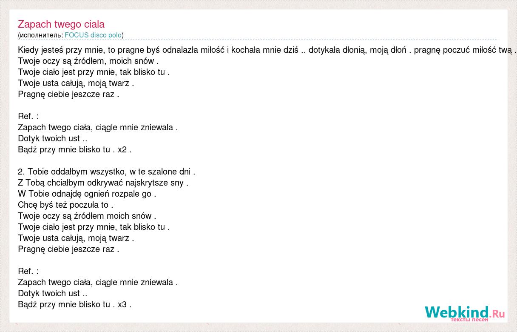Click the line Dotyk twoich ust in first chorus
Screen dimensions: 517x332
click(x=53, y=138)
